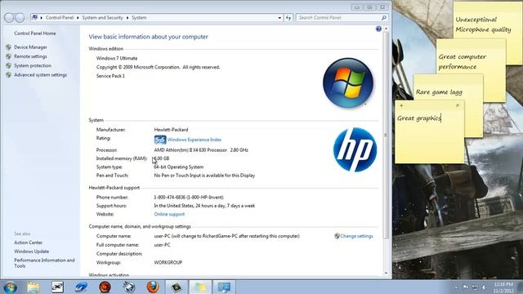This screenshot has height=294, width=523.
Task: Click the Forward navigation arrow button
Action: (x=20, y=18)
